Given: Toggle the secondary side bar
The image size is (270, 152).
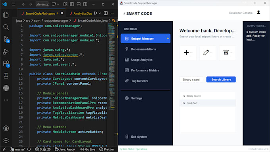Looking at the screenshot, I should tap(85, 4).
